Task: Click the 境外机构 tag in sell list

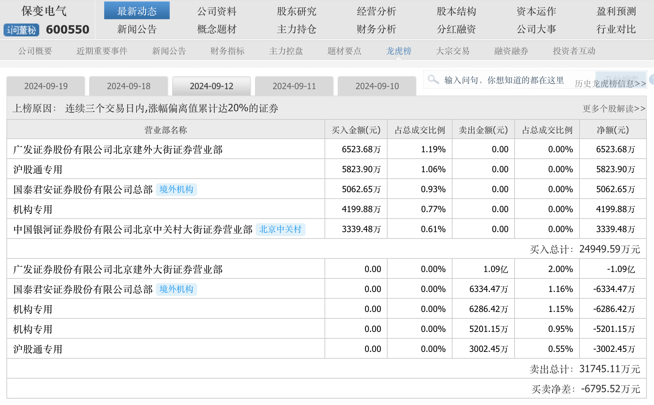Action: pos(176,289)
